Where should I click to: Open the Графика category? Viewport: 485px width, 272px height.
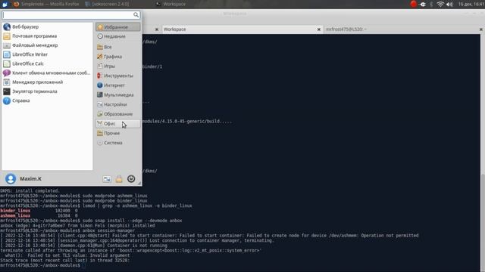point(118,57)
